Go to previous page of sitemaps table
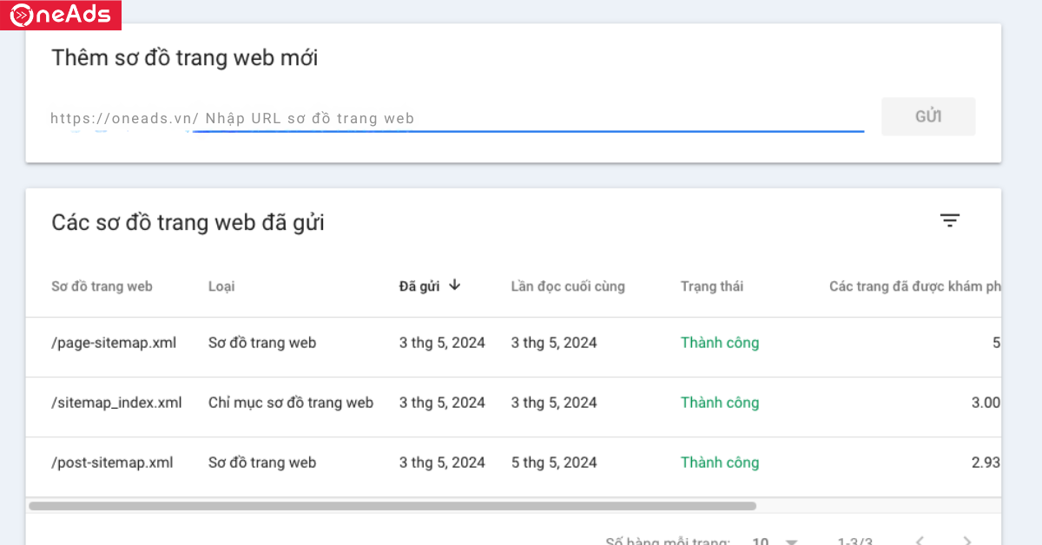This screenshot has height=545, width=1042. (x=920, y=541)
